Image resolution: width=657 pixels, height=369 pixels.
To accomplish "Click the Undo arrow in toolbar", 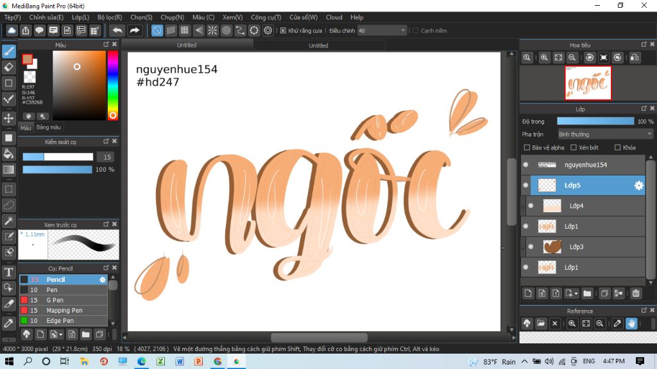I will click(118, 30).
